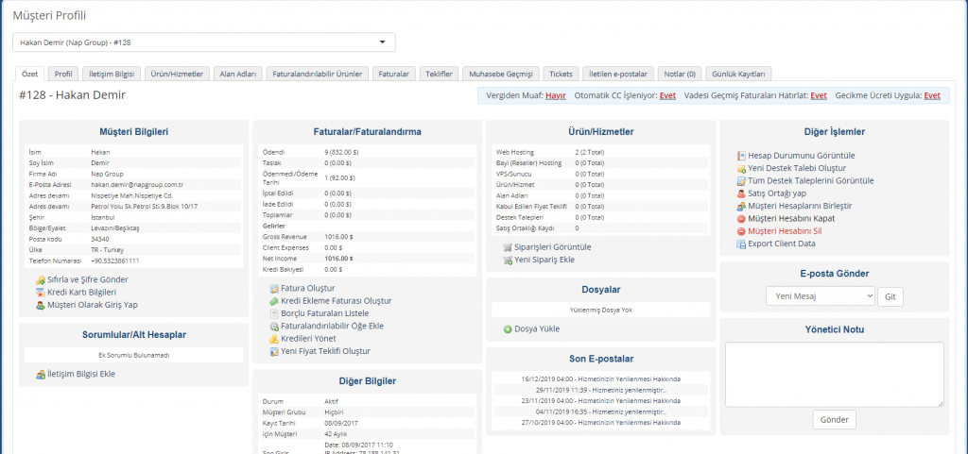Click the red icon for Müşteri Hesabını Kapat
Screen dimensions: 968x454
(741, 219)
